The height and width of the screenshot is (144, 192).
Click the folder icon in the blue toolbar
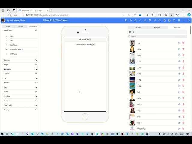click(174, 20)
